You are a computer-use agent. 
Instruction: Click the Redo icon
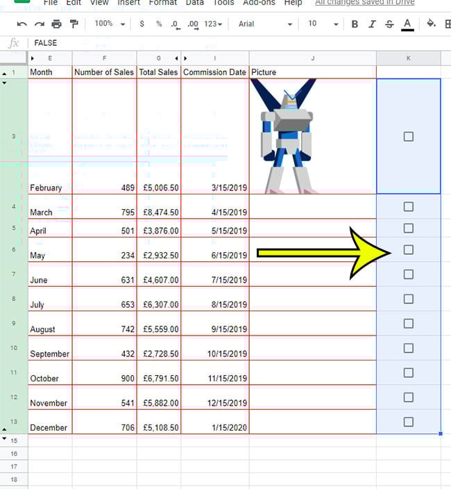pos(40,24)
